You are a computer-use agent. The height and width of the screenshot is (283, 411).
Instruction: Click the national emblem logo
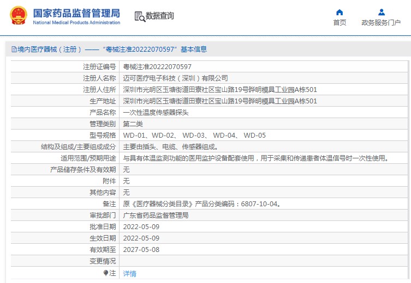[19, 15]
